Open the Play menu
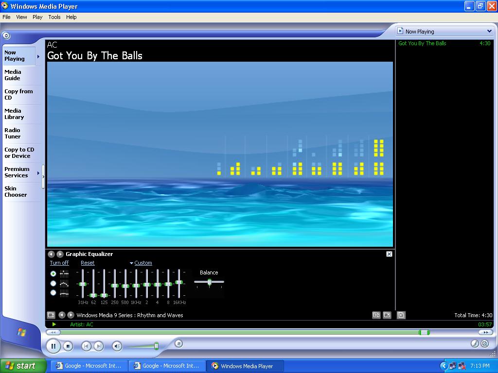 (37, 17)
